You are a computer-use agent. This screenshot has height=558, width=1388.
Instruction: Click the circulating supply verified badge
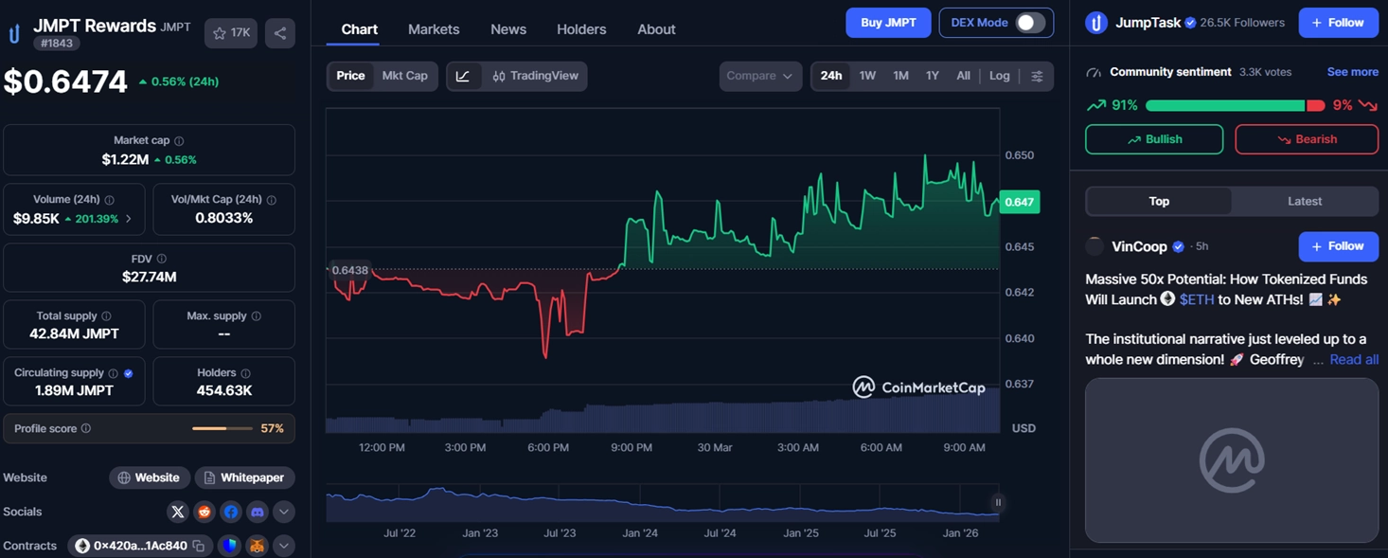coord(129,373)
